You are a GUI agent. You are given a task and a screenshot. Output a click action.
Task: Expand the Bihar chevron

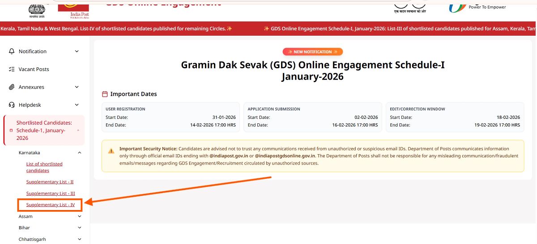(80, 228)
